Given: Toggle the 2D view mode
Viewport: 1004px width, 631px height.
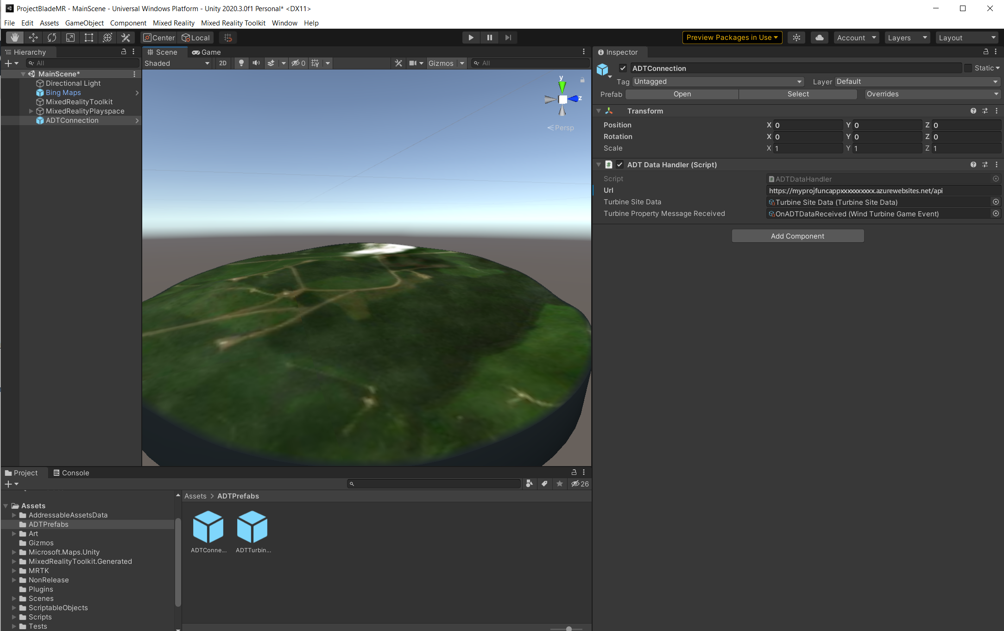Looking at the screenshot, I should point(222,63).
